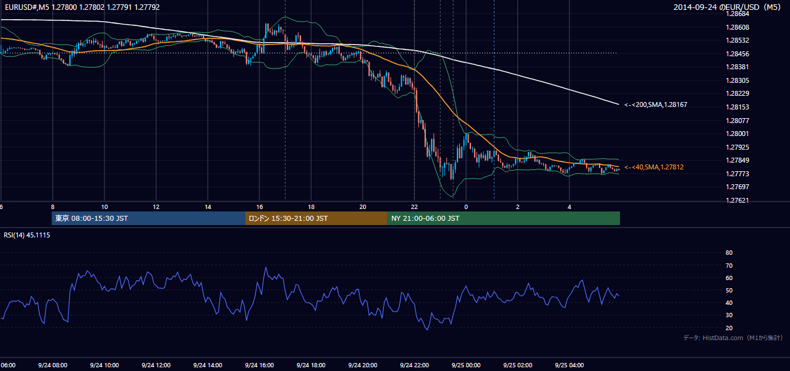Click the 9/24 16:00 date label
This screenshot has height=371, width=790.
[259, 365]
